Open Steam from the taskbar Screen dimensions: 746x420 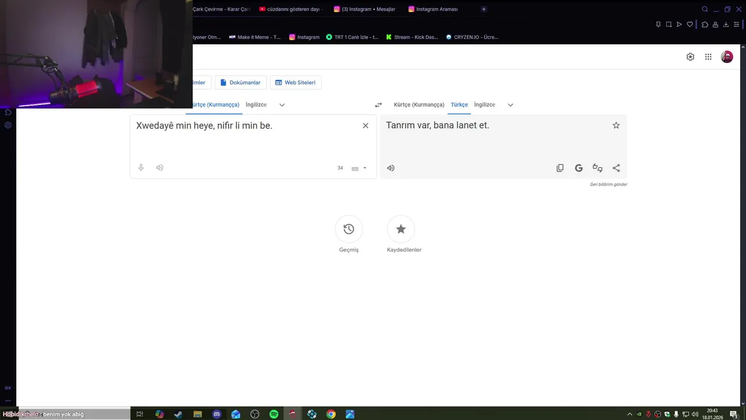pyautogui.click(x=178, y=414)
